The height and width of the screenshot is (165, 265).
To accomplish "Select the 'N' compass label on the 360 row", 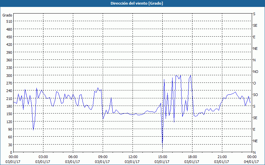I will (254, 60).
